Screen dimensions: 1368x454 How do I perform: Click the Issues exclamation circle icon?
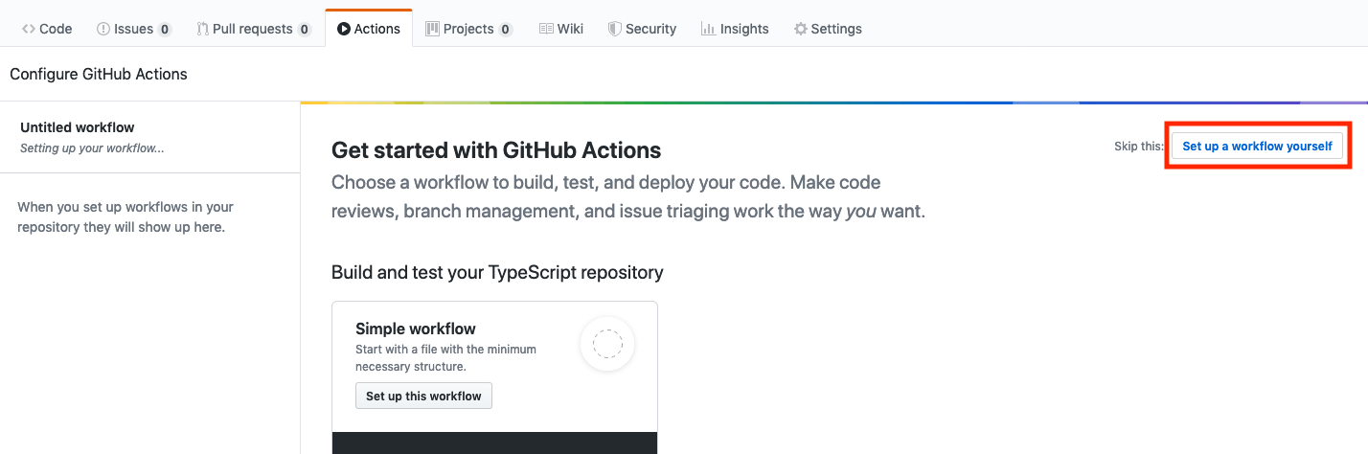(x=103, y=29)
